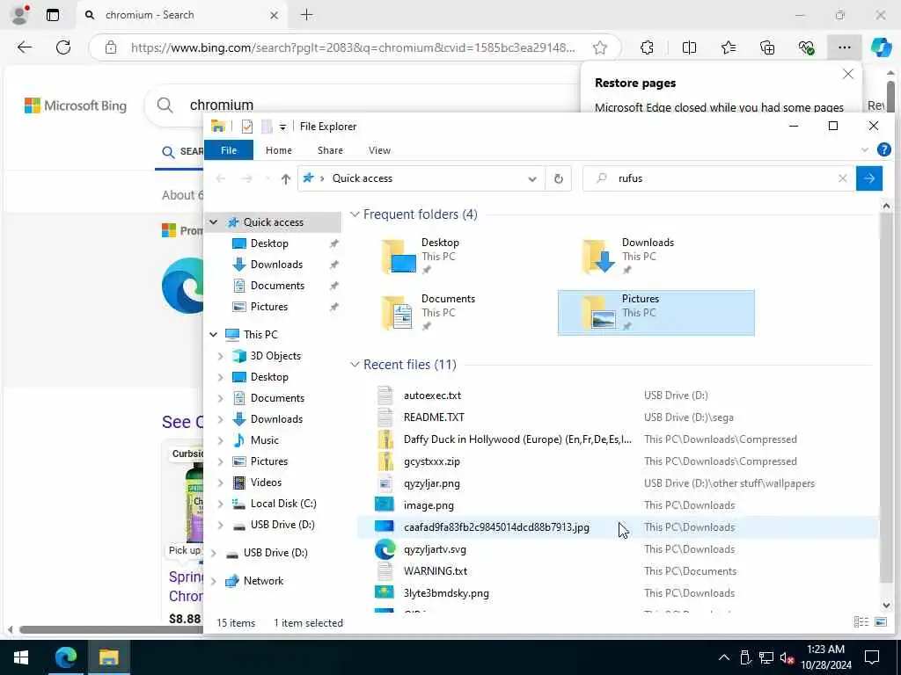Select README.TXT recent file

(618, 417)
